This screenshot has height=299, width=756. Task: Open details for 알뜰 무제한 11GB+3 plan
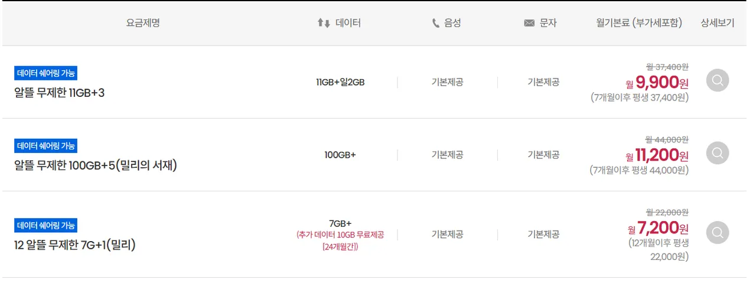[x=718, y=80]
